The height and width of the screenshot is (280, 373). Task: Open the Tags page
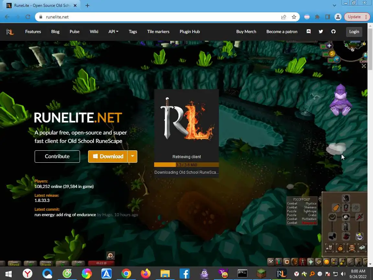pyautogui.click(x=133, y=31)
